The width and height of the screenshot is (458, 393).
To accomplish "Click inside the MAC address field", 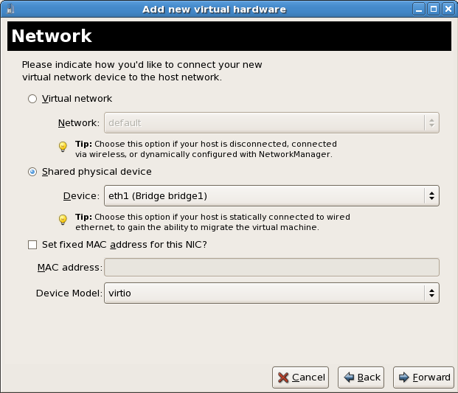I will pyautogui.click(x=271, y=267).
